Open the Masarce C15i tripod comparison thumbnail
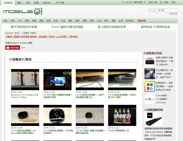 25,80
